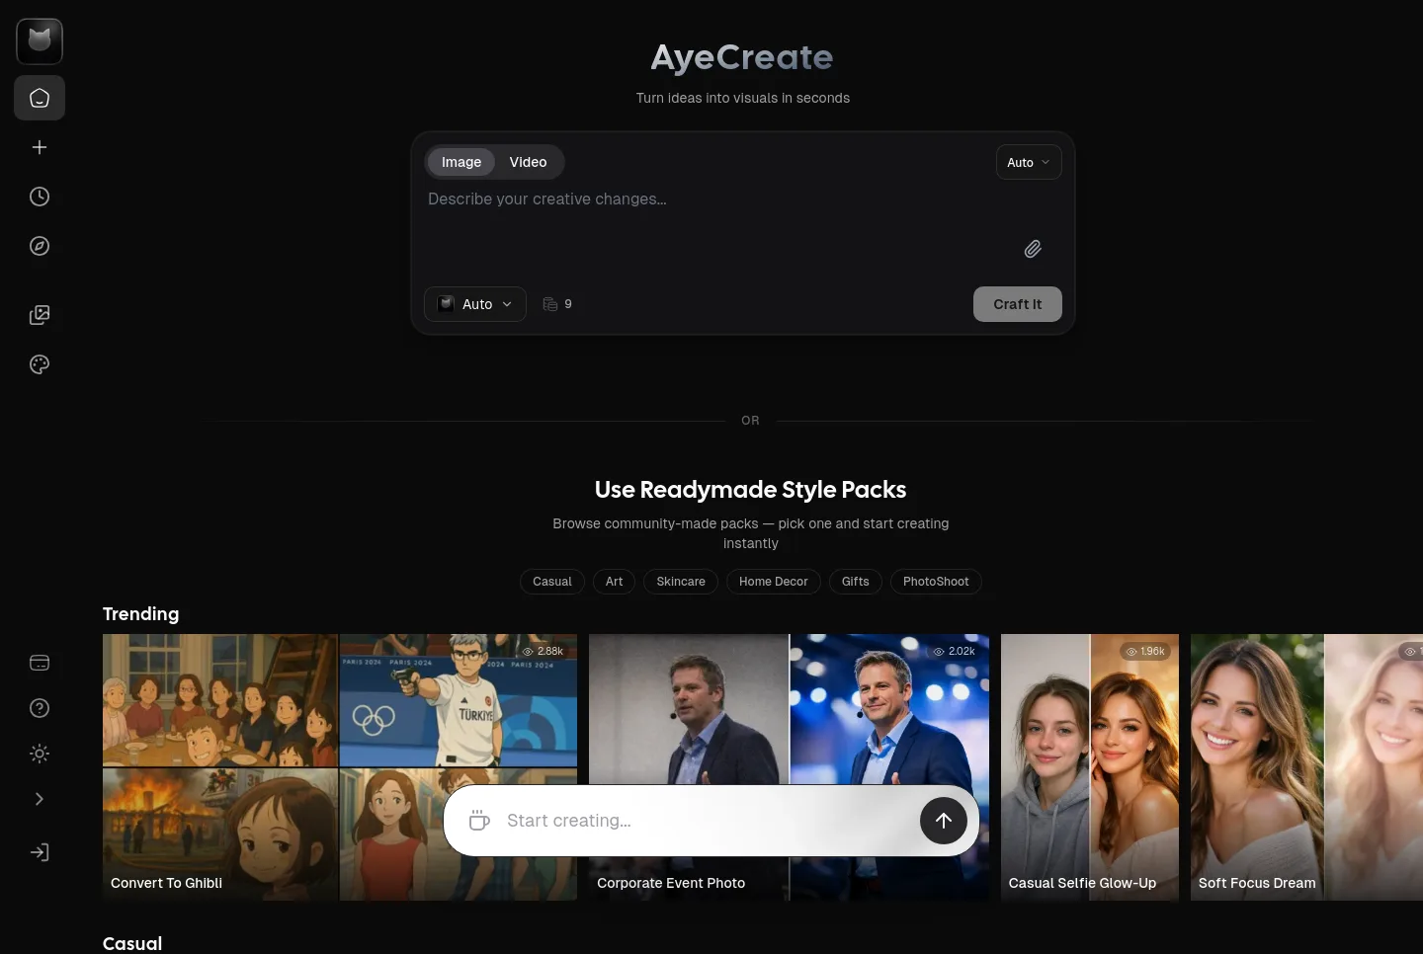Filter style packs by Art
Viewport: 1423px width, 954px height.
(614, 582)
